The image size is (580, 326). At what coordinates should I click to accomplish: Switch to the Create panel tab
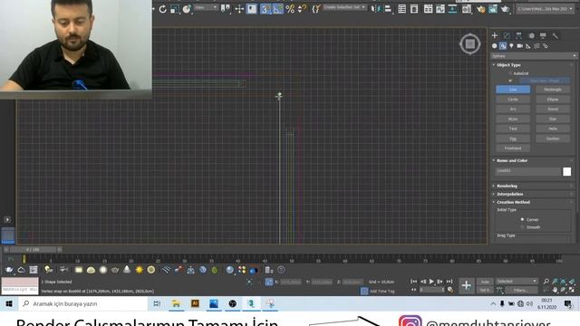495,35
